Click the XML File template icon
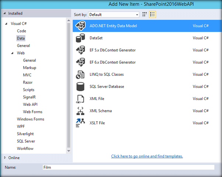Screen dimensions: 222x177 [x=80, y=99]
